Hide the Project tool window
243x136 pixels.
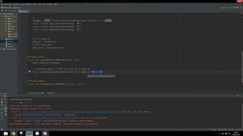click(16, 11)
